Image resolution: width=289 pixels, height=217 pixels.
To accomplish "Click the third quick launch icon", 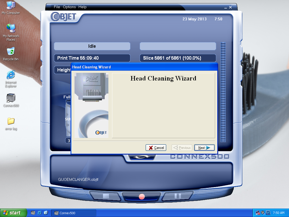I will (46, 213).
